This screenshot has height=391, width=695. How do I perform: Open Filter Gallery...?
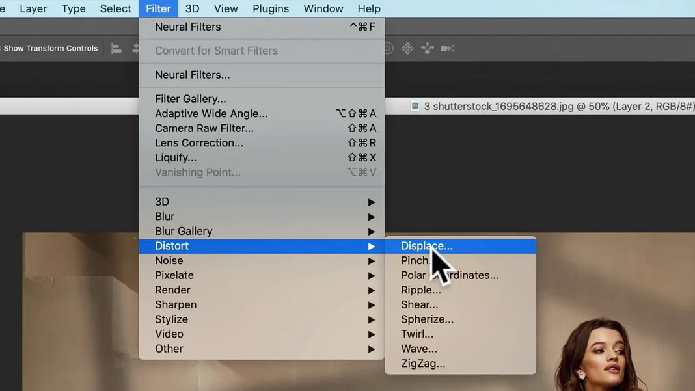pos(262,99)
